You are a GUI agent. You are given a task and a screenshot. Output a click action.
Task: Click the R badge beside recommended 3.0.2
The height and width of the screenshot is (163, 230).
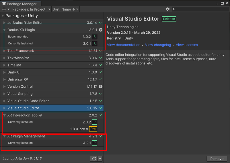(x=95, y=37)
